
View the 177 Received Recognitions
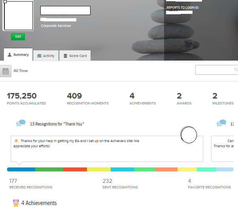(x=30, y=184)
